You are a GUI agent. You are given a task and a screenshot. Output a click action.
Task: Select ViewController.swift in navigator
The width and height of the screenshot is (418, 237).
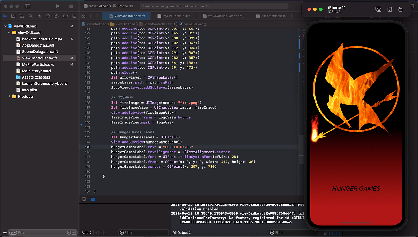coord(40,58)
